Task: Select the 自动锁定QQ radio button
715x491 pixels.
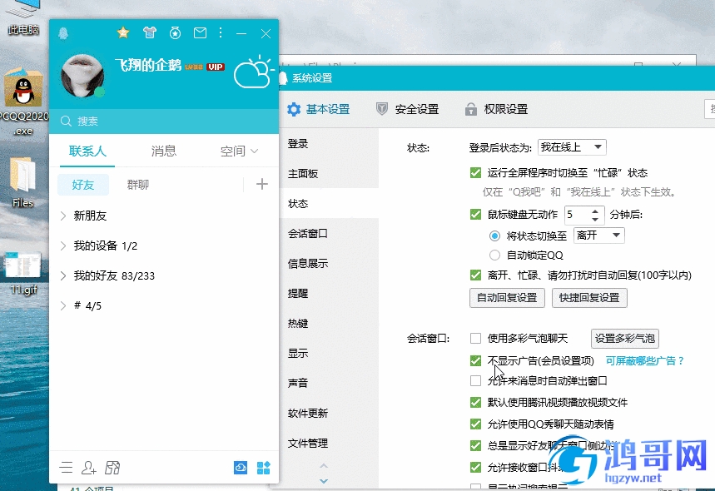Action: pos(494,255)
